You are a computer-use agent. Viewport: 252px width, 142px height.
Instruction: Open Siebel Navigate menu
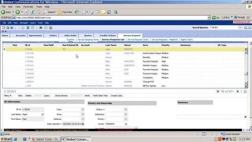tap(24, 23)
